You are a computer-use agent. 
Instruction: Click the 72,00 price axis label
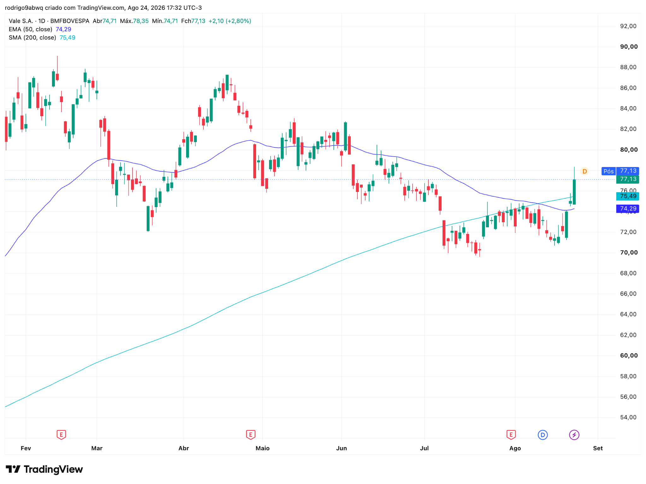pos(628,232)
